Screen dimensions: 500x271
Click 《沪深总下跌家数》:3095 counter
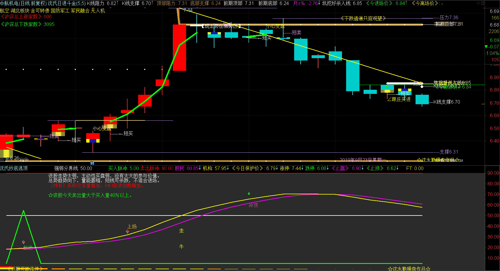coord(27,24)
